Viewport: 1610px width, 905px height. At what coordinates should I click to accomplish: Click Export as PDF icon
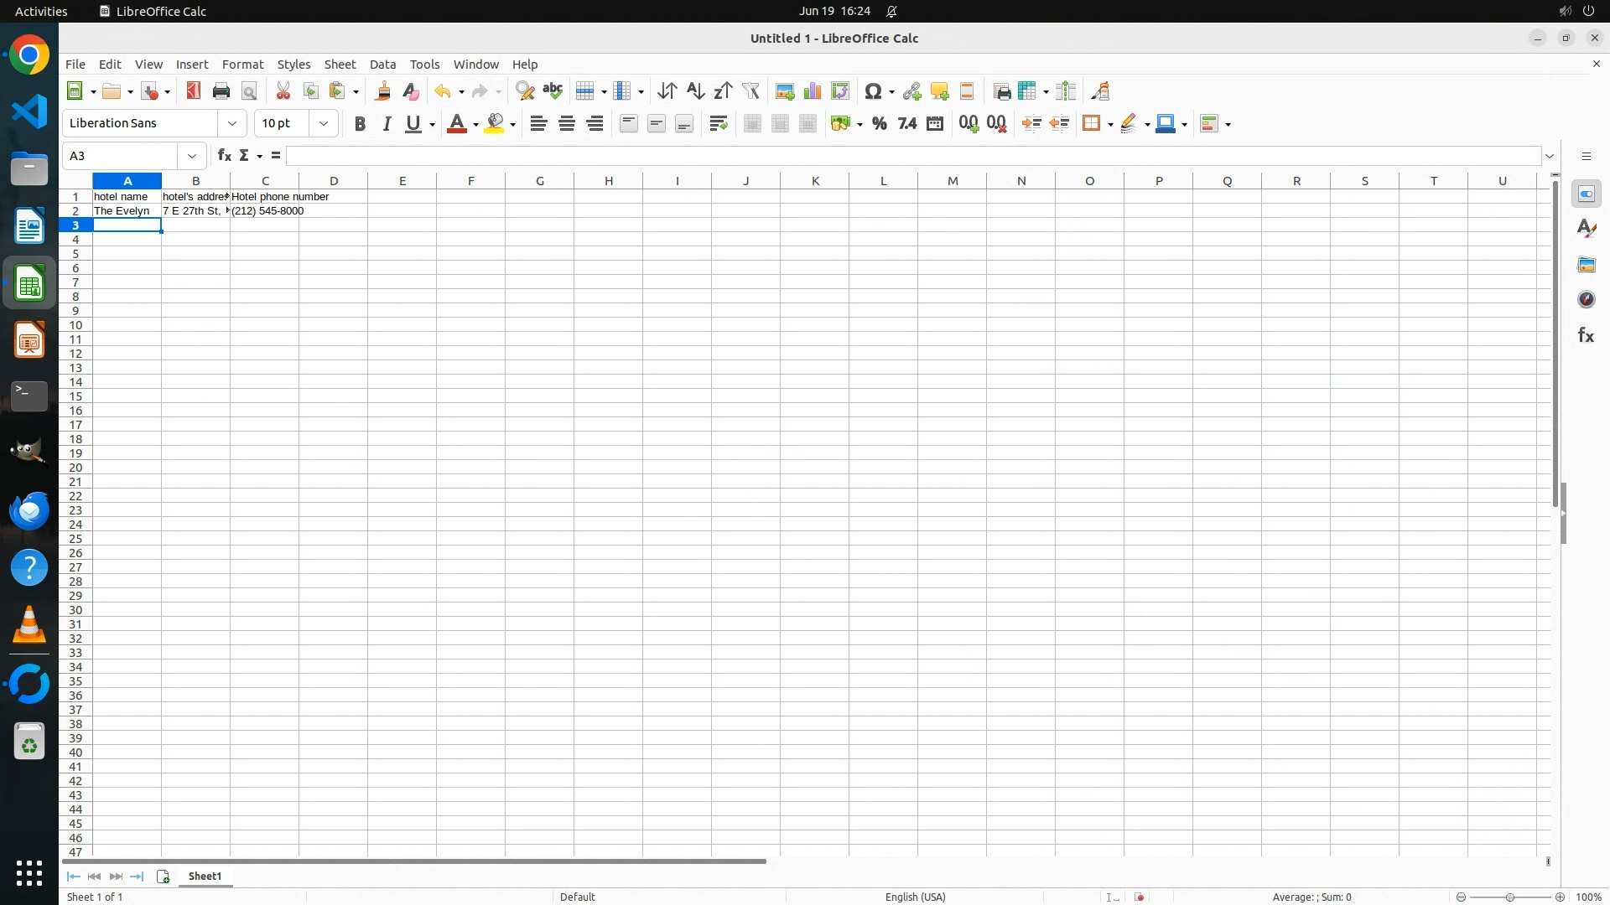194,91
